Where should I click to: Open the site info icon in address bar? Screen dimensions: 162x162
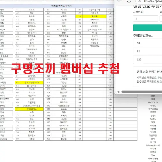coord(139,1)
